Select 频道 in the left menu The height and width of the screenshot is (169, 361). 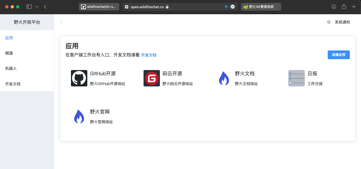click(x=27, y=53)
